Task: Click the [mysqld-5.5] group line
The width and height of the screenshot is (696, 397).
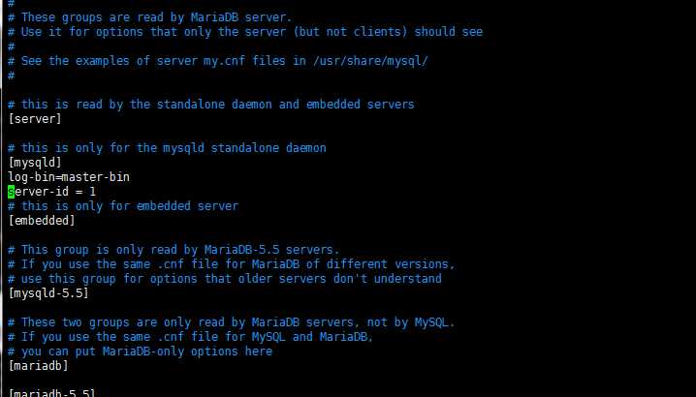Action: click(x=48, y=293)
